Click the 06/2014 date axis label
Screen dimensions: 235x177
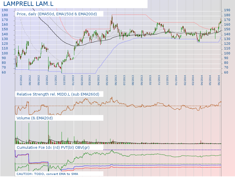(219, 80)
